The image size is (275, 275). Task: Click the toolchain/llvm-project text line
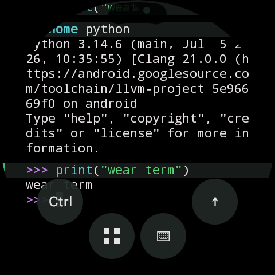tap(137, 89)
